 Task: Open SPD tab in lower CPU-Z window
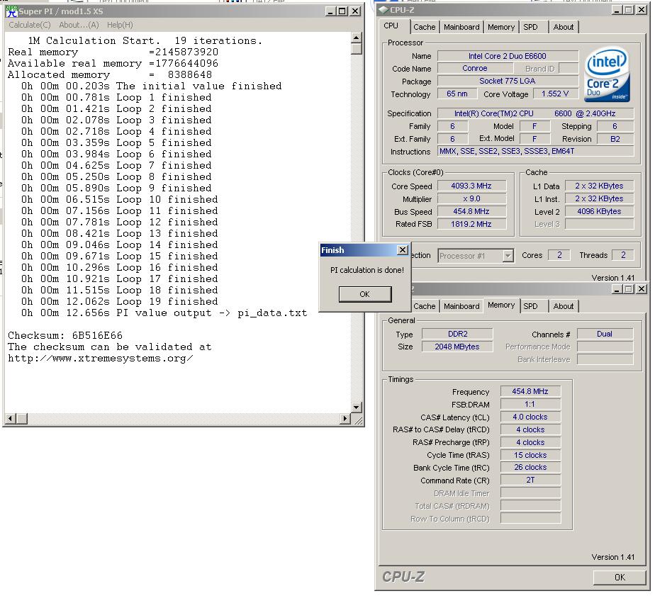(x=530, y=306)
